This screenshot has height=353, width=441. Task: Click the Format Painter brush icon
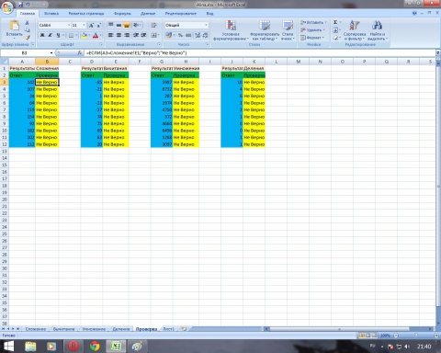point(28,38)
